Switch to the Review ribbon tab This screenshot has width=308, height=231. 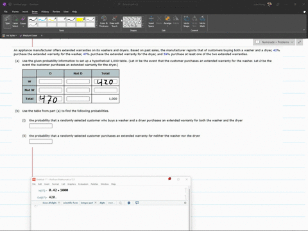56,12
